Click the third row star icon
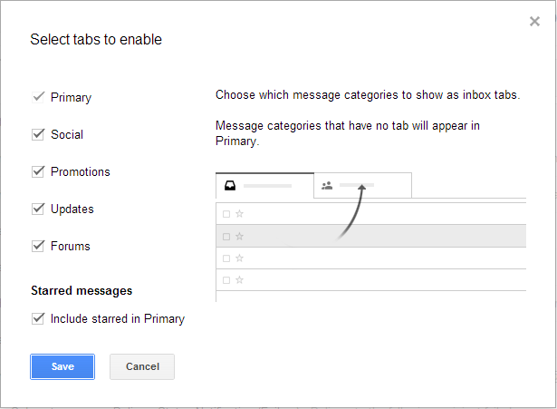557x409 pixels. (239, 258)
